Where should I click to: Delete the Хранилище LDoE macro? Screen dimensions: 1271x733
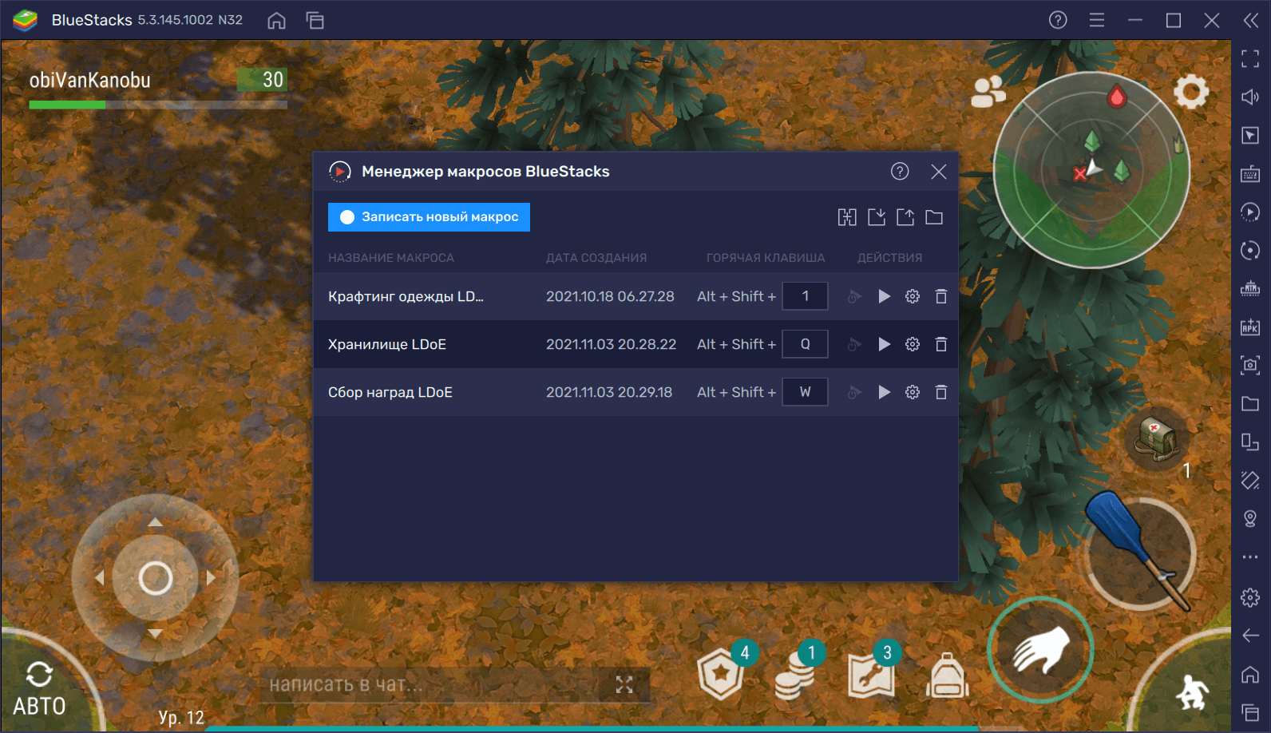point(941,344)
